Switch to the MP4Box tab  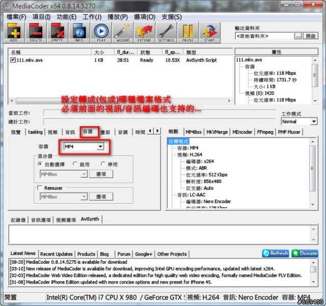click(194, 132)
